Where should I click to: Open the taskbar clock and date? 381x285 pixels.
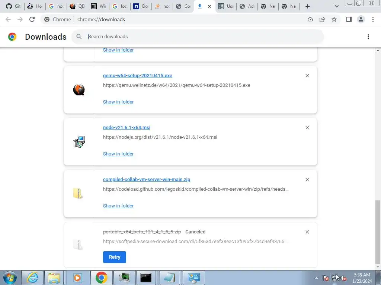pos(362,278)
